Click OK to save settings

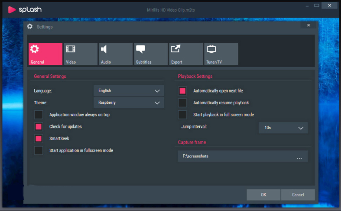[x=263, y=195]
